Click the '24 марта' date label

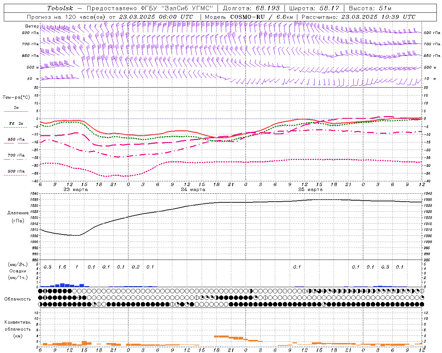[x=193, y=190]
